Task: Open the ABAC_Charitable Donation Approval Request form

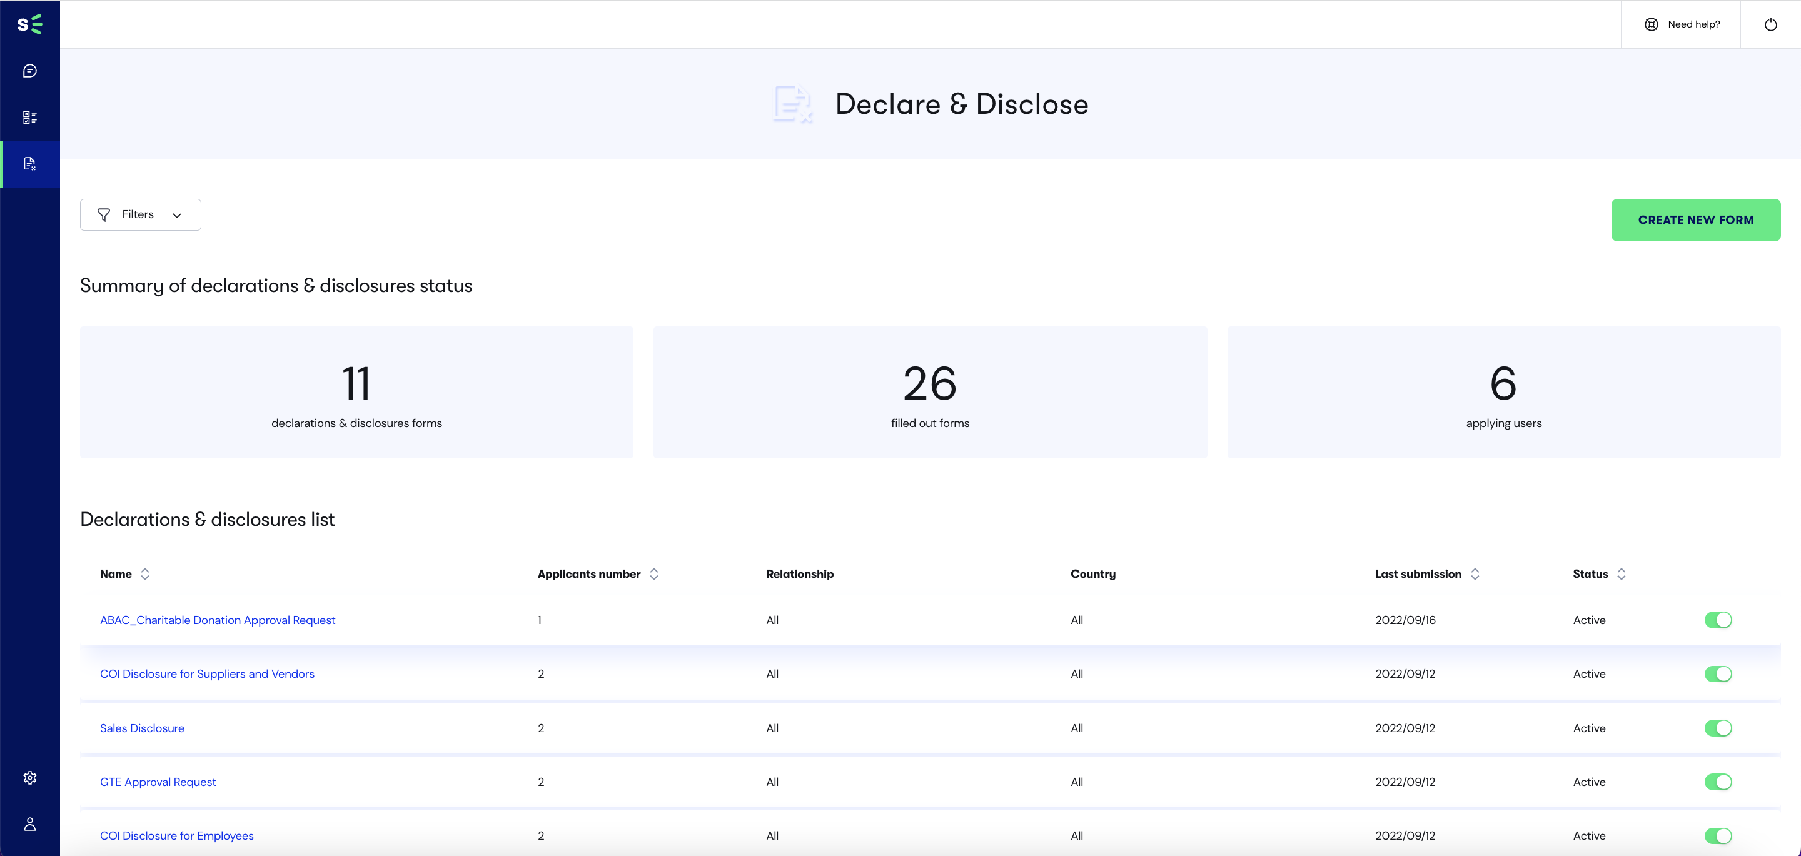Action: 217,619
